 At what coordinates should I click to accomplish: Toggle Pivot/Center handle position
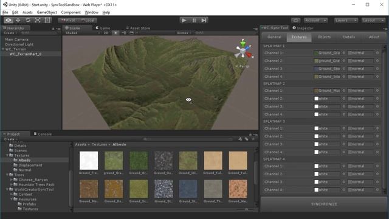(68, 20)
